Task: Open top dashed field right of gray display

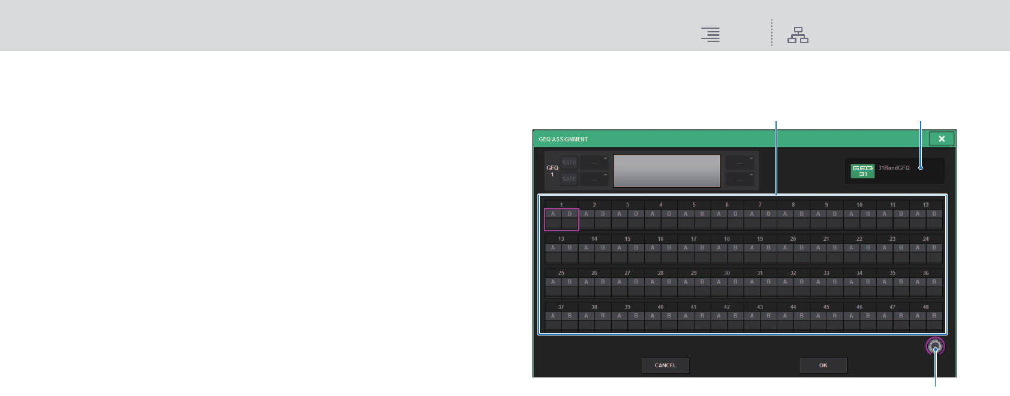Action: coord(740,163)
